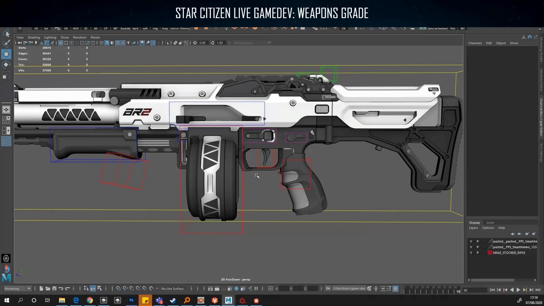This screenshot has width=544, height=306.
Task: Click the Layers menu in the layer editor
Action: 473,228
